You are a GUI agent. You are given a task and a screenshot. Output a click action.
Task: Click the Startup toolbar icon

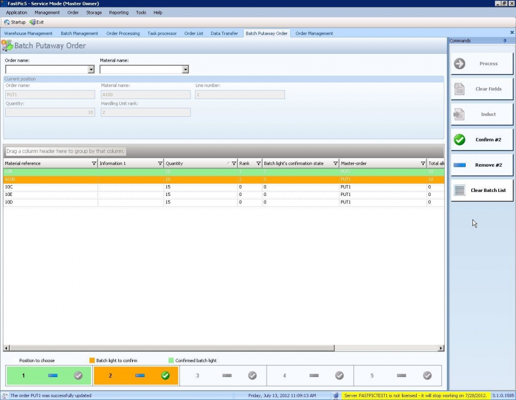[7, 22]
